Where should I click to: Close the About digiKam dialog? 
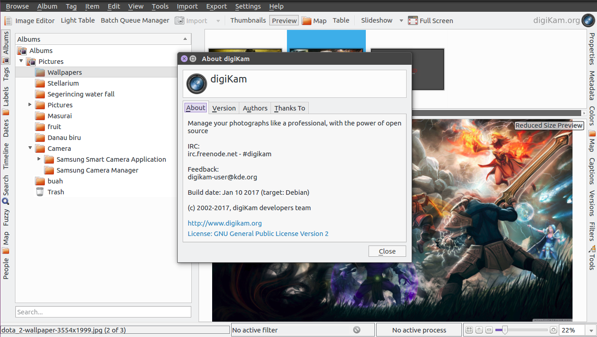tap(387, 251)
